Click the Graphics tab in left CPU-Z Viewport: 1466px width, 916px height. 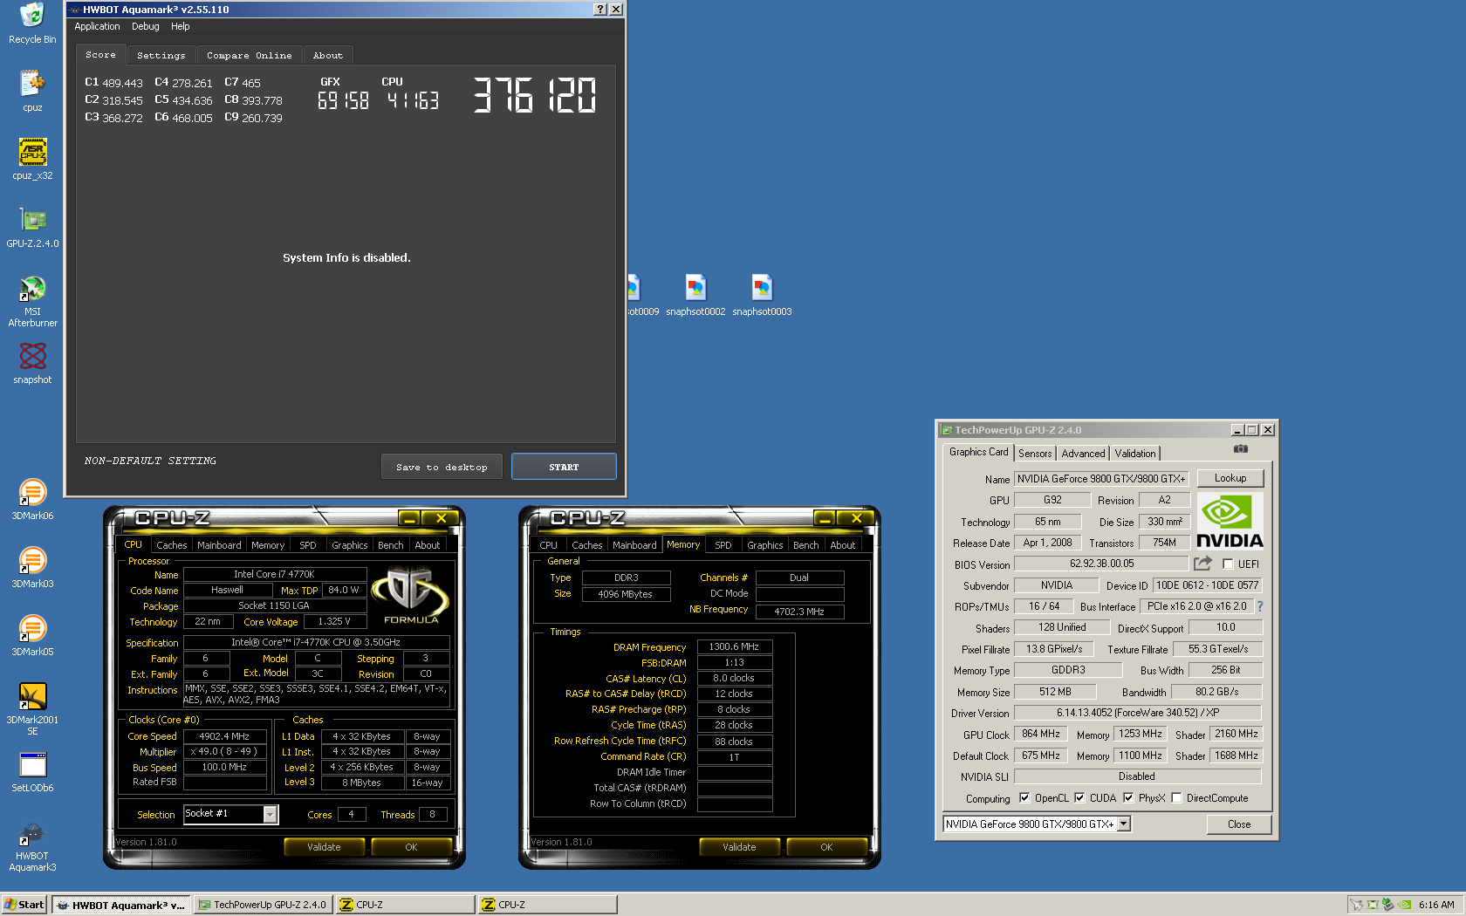pos(349,545)
